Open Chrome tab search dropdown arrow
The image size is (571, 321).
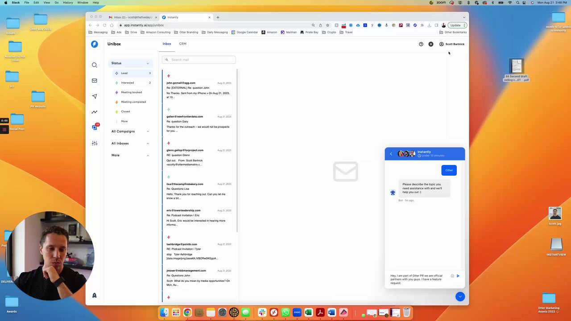click(464, 17)
